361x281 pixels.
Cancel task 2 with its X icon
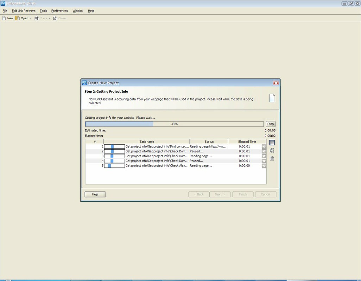264,151
